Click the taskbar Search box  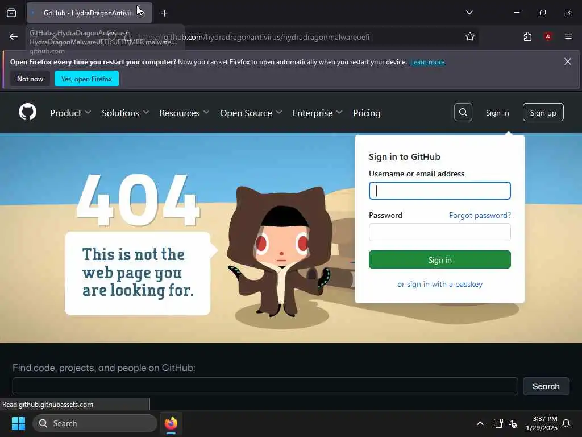[x=95, y=423]
